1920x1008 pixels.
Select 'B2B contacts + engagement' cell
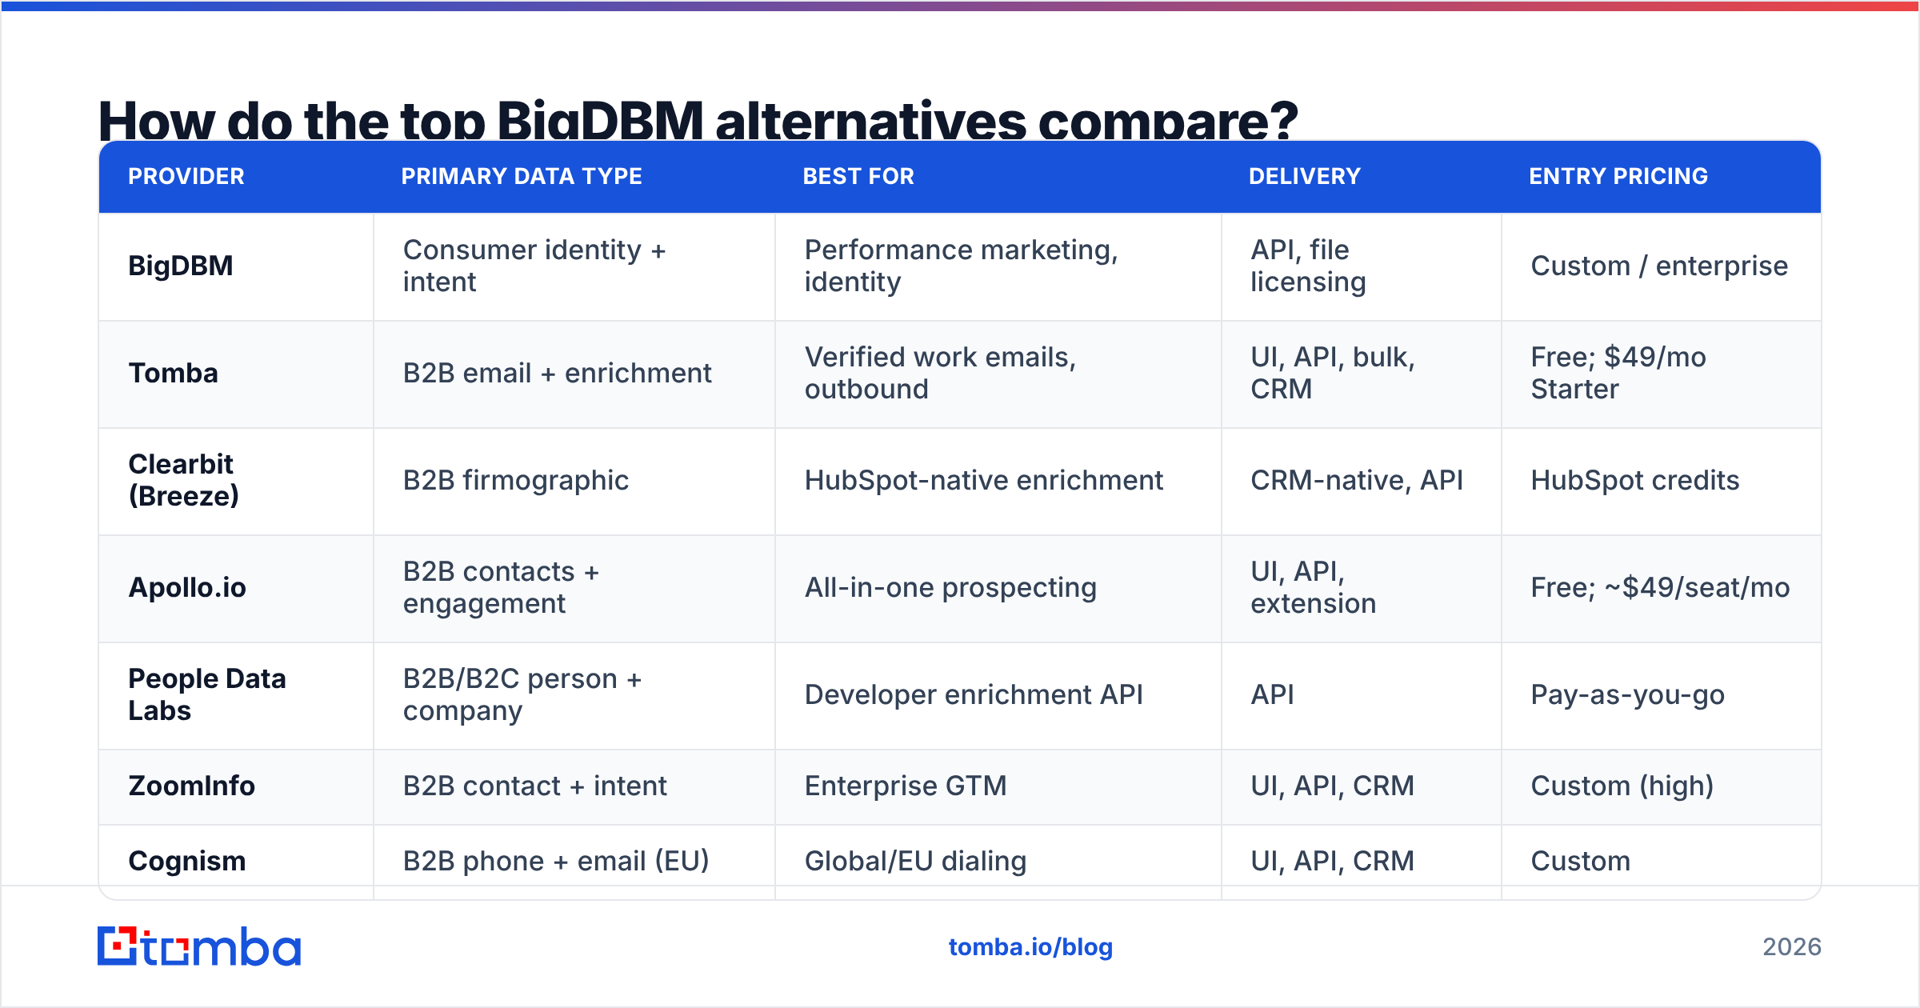point(574,588)
